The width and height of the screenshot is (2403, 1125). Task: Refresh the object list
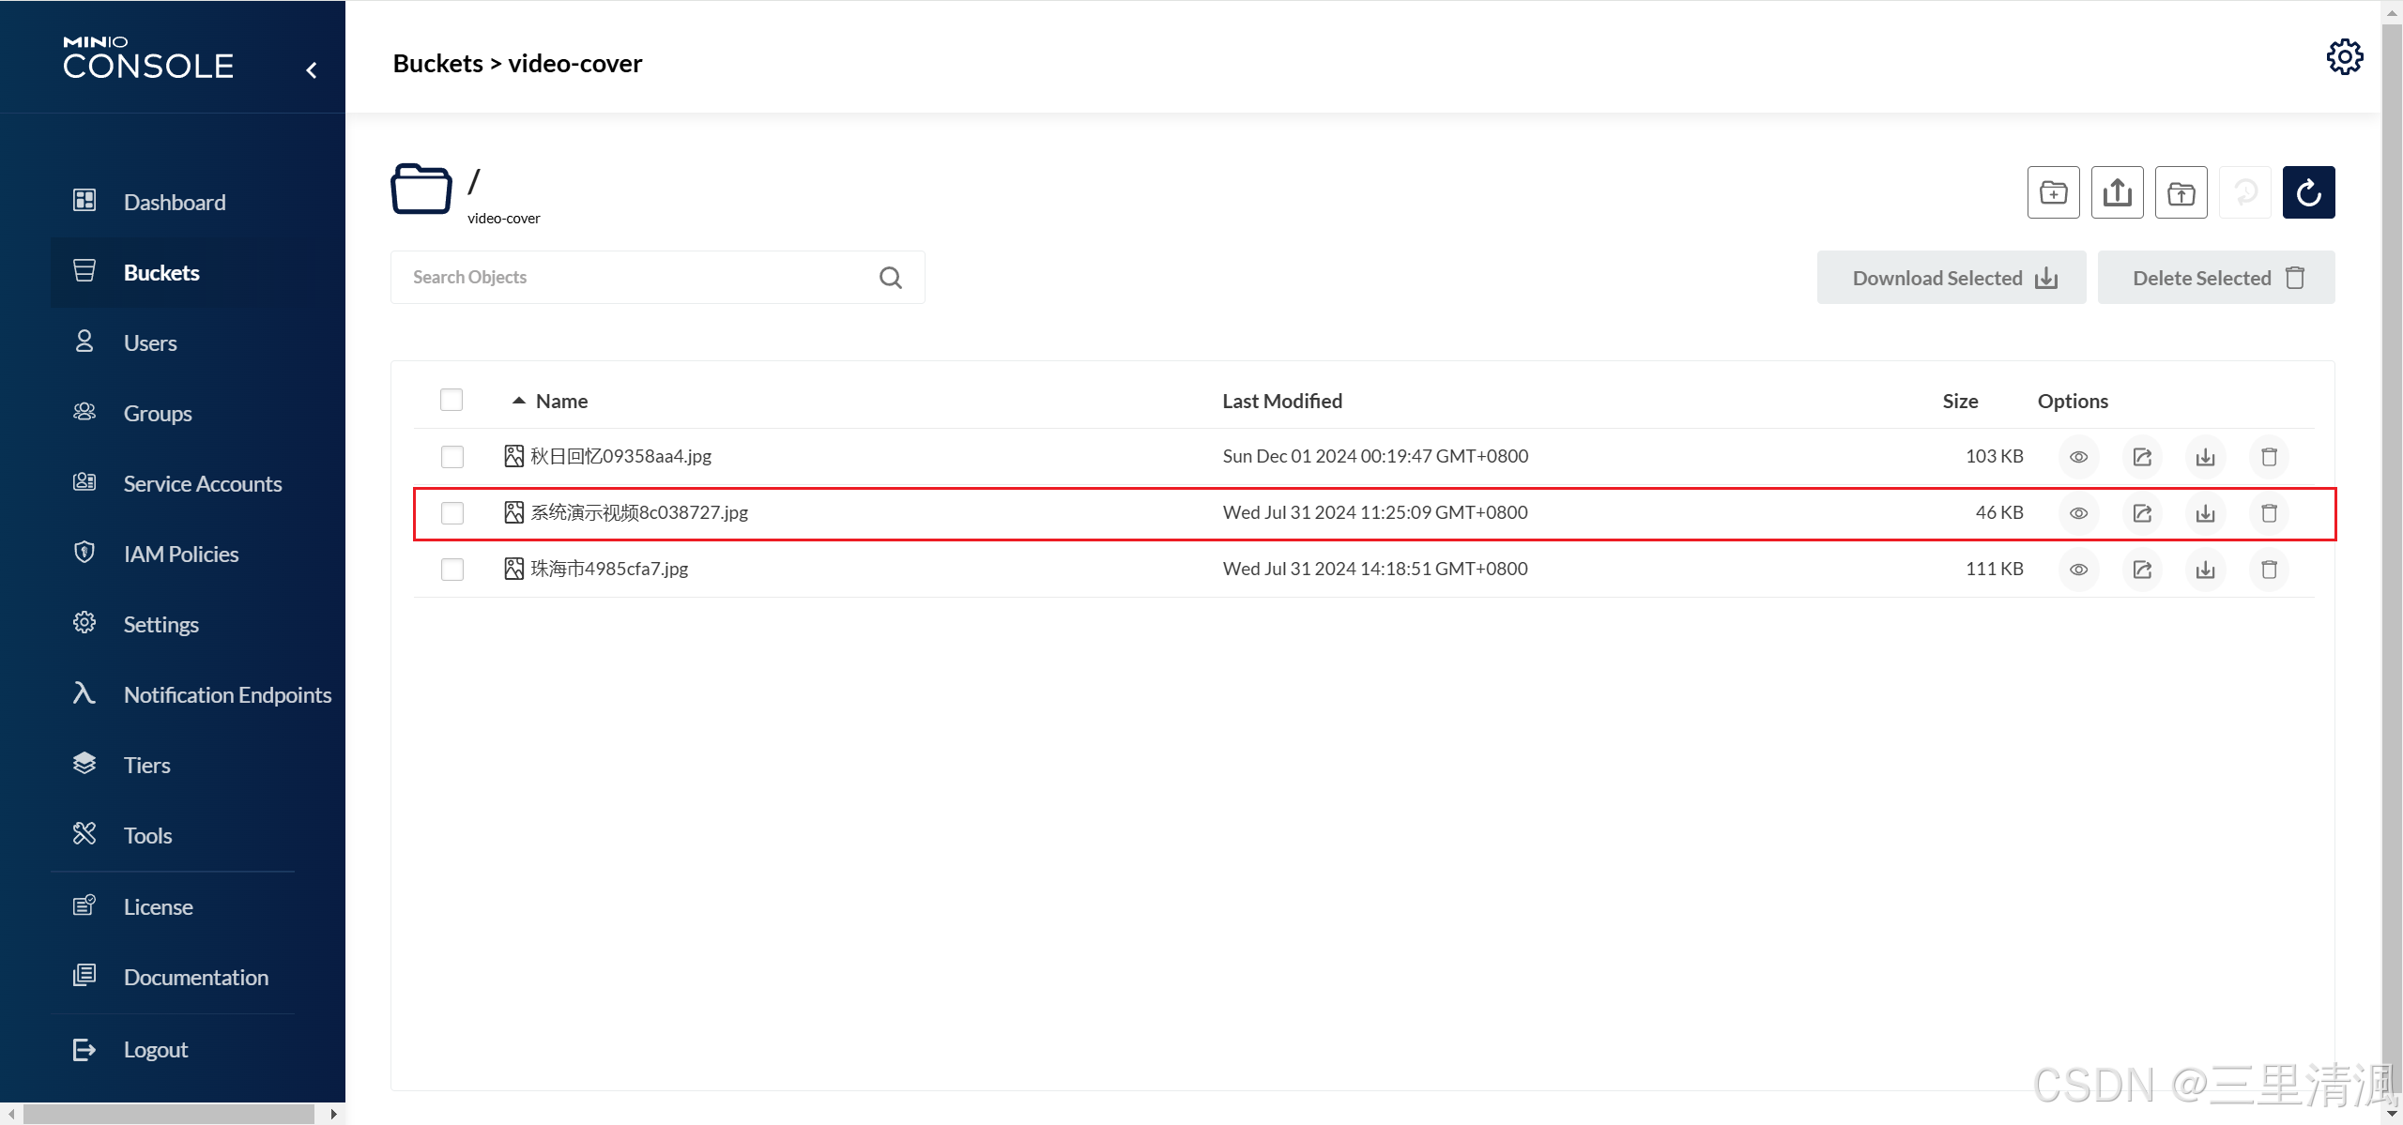pos(2308,192)
